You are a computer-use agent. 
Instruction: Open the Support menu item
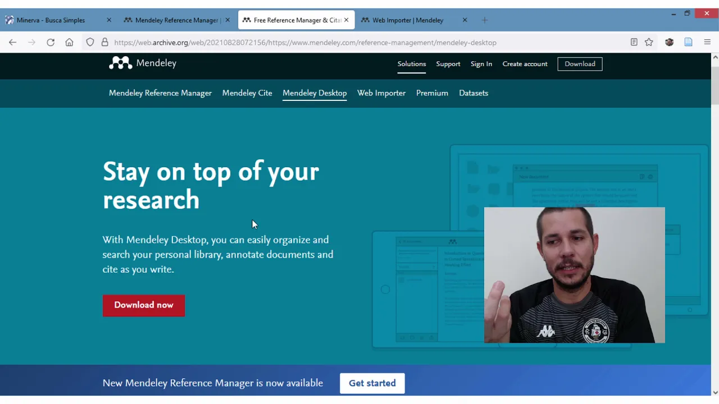point(448,64)
